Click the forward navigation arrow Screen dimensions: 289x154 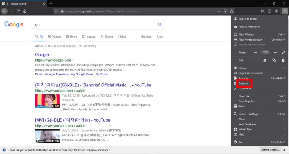click(x=11, y=11)
